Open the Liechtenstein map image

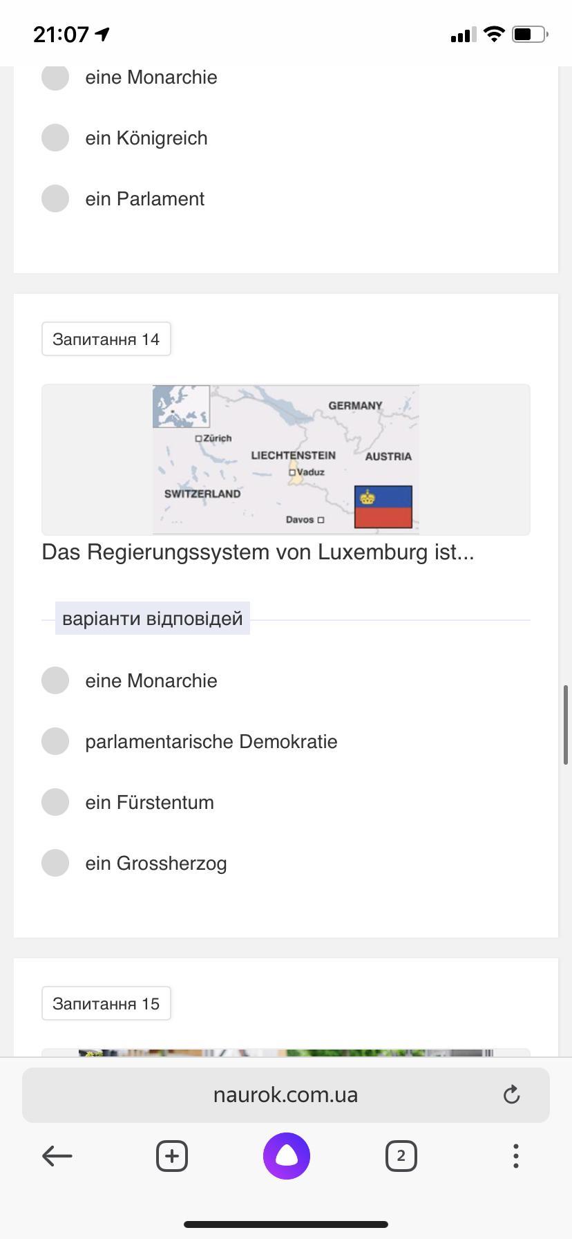(x=286, y=460)
